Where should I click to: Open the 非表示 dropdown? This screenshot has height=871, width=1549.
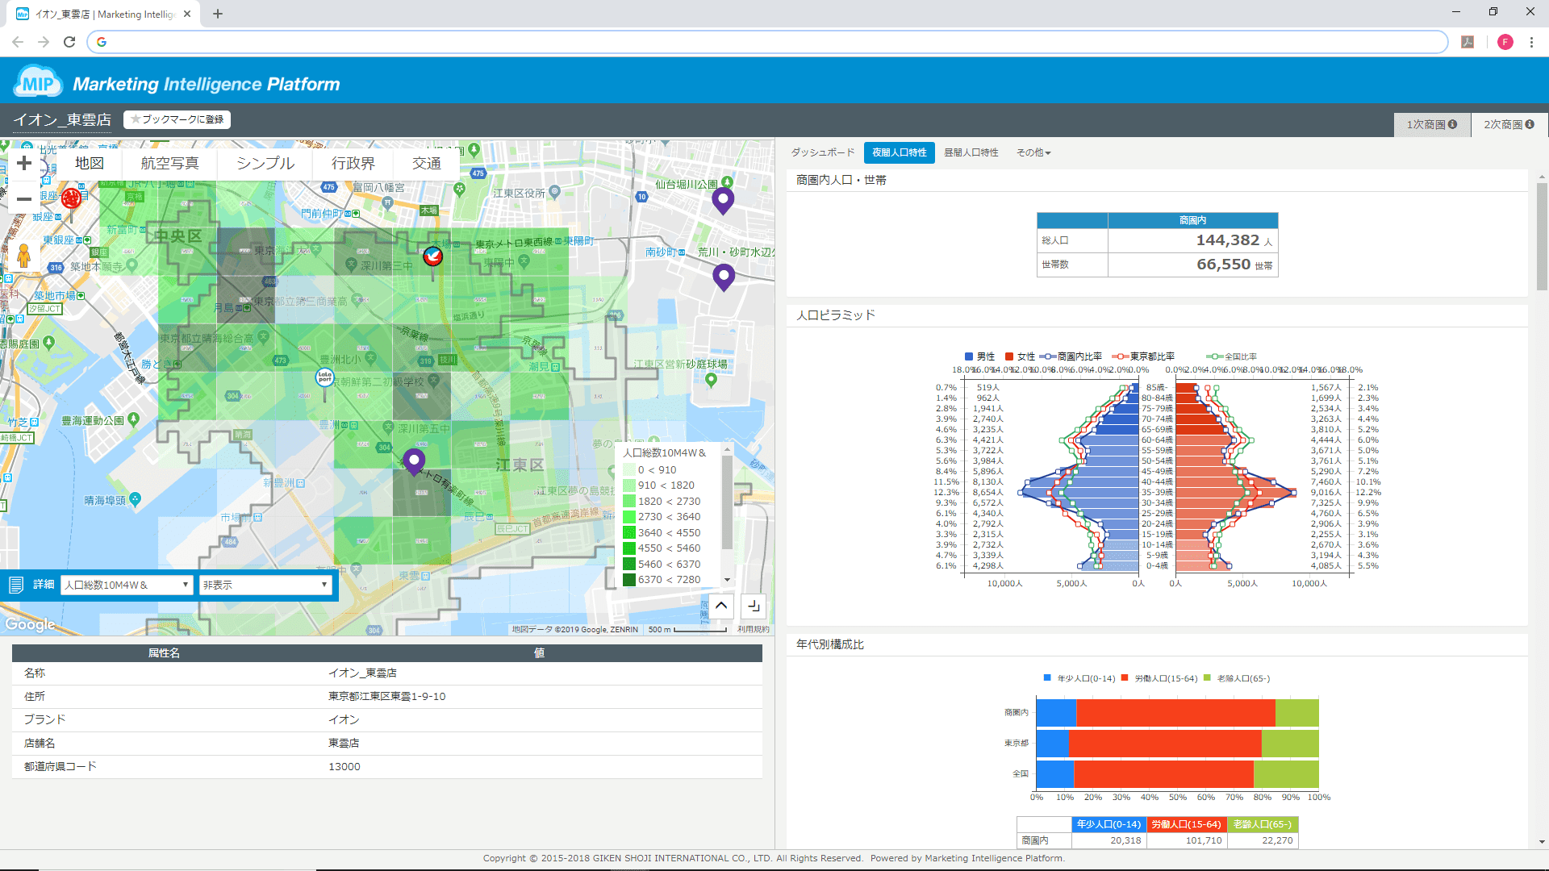point(265,585)
